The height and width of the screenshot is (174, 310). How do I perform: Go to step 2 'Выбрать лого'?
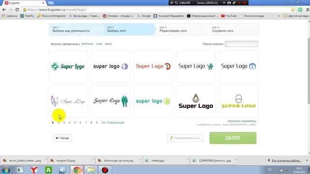(128, 29)
